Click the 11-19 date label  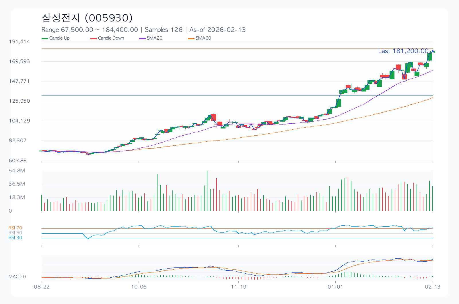[239, 287]
